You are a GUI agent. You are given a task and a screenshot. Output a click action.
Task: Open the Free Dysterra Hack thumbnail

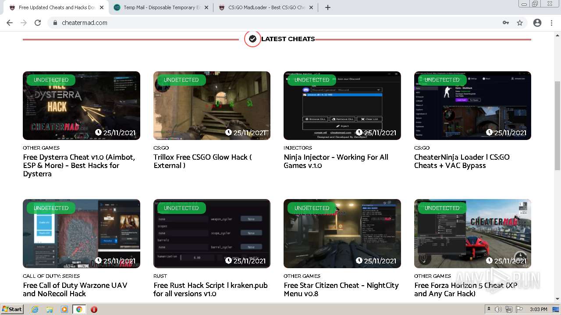tap(82, 105)
